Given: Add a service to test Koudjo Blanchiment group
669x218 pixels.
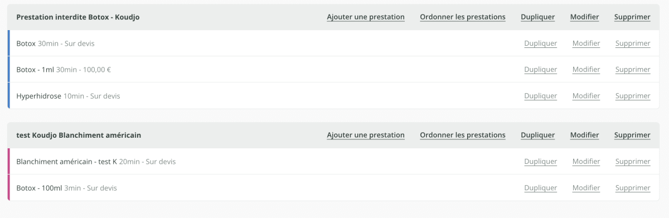Looking at the screenshot, I should click(366, 135).
